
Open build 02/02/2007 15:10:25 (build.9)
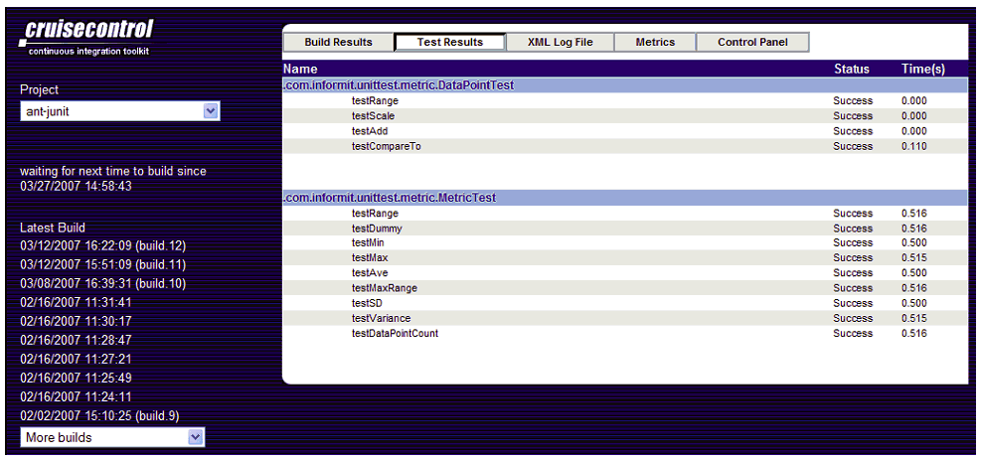[99, 415]
